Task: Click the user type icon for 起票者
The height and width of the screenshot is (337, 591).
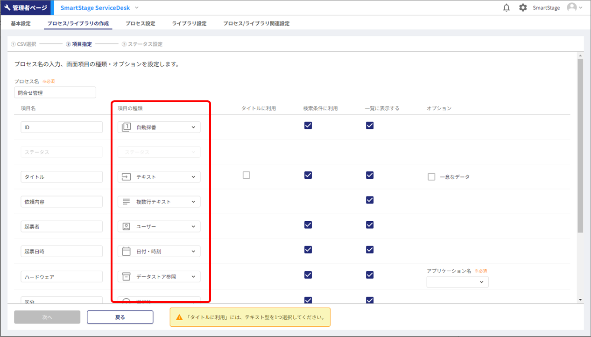Action: pyautogui.click(x=126, y=226)
